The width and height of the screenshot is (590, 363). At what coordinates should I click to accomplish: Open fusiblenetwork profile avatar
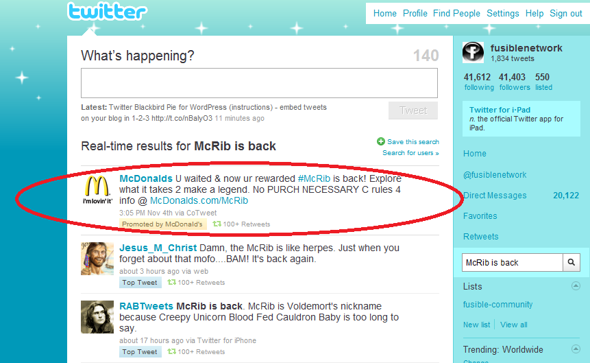pos(473,52)
